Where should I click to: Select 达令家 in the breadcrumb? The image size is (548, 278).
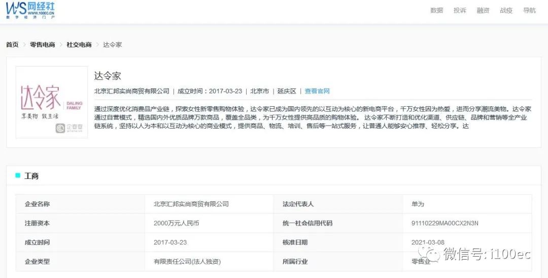pos(112,44)
